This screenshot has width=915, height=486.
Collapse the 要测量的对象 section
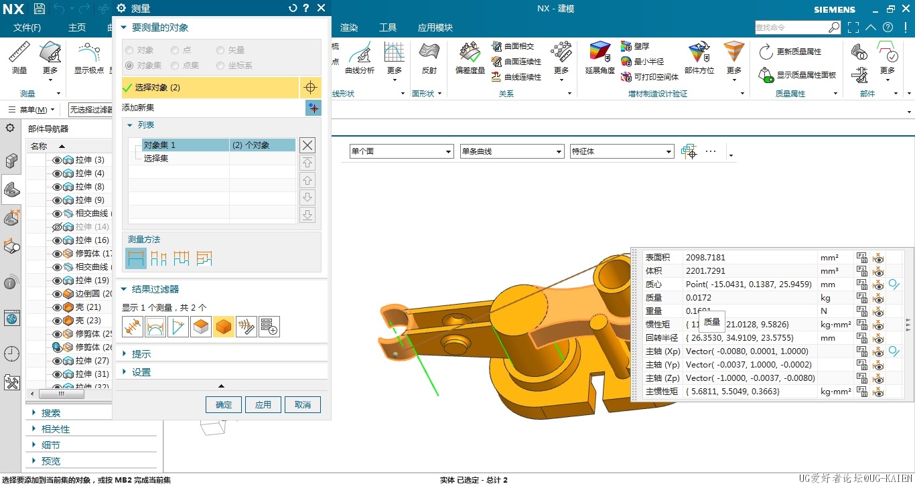[x=124, y=27]
